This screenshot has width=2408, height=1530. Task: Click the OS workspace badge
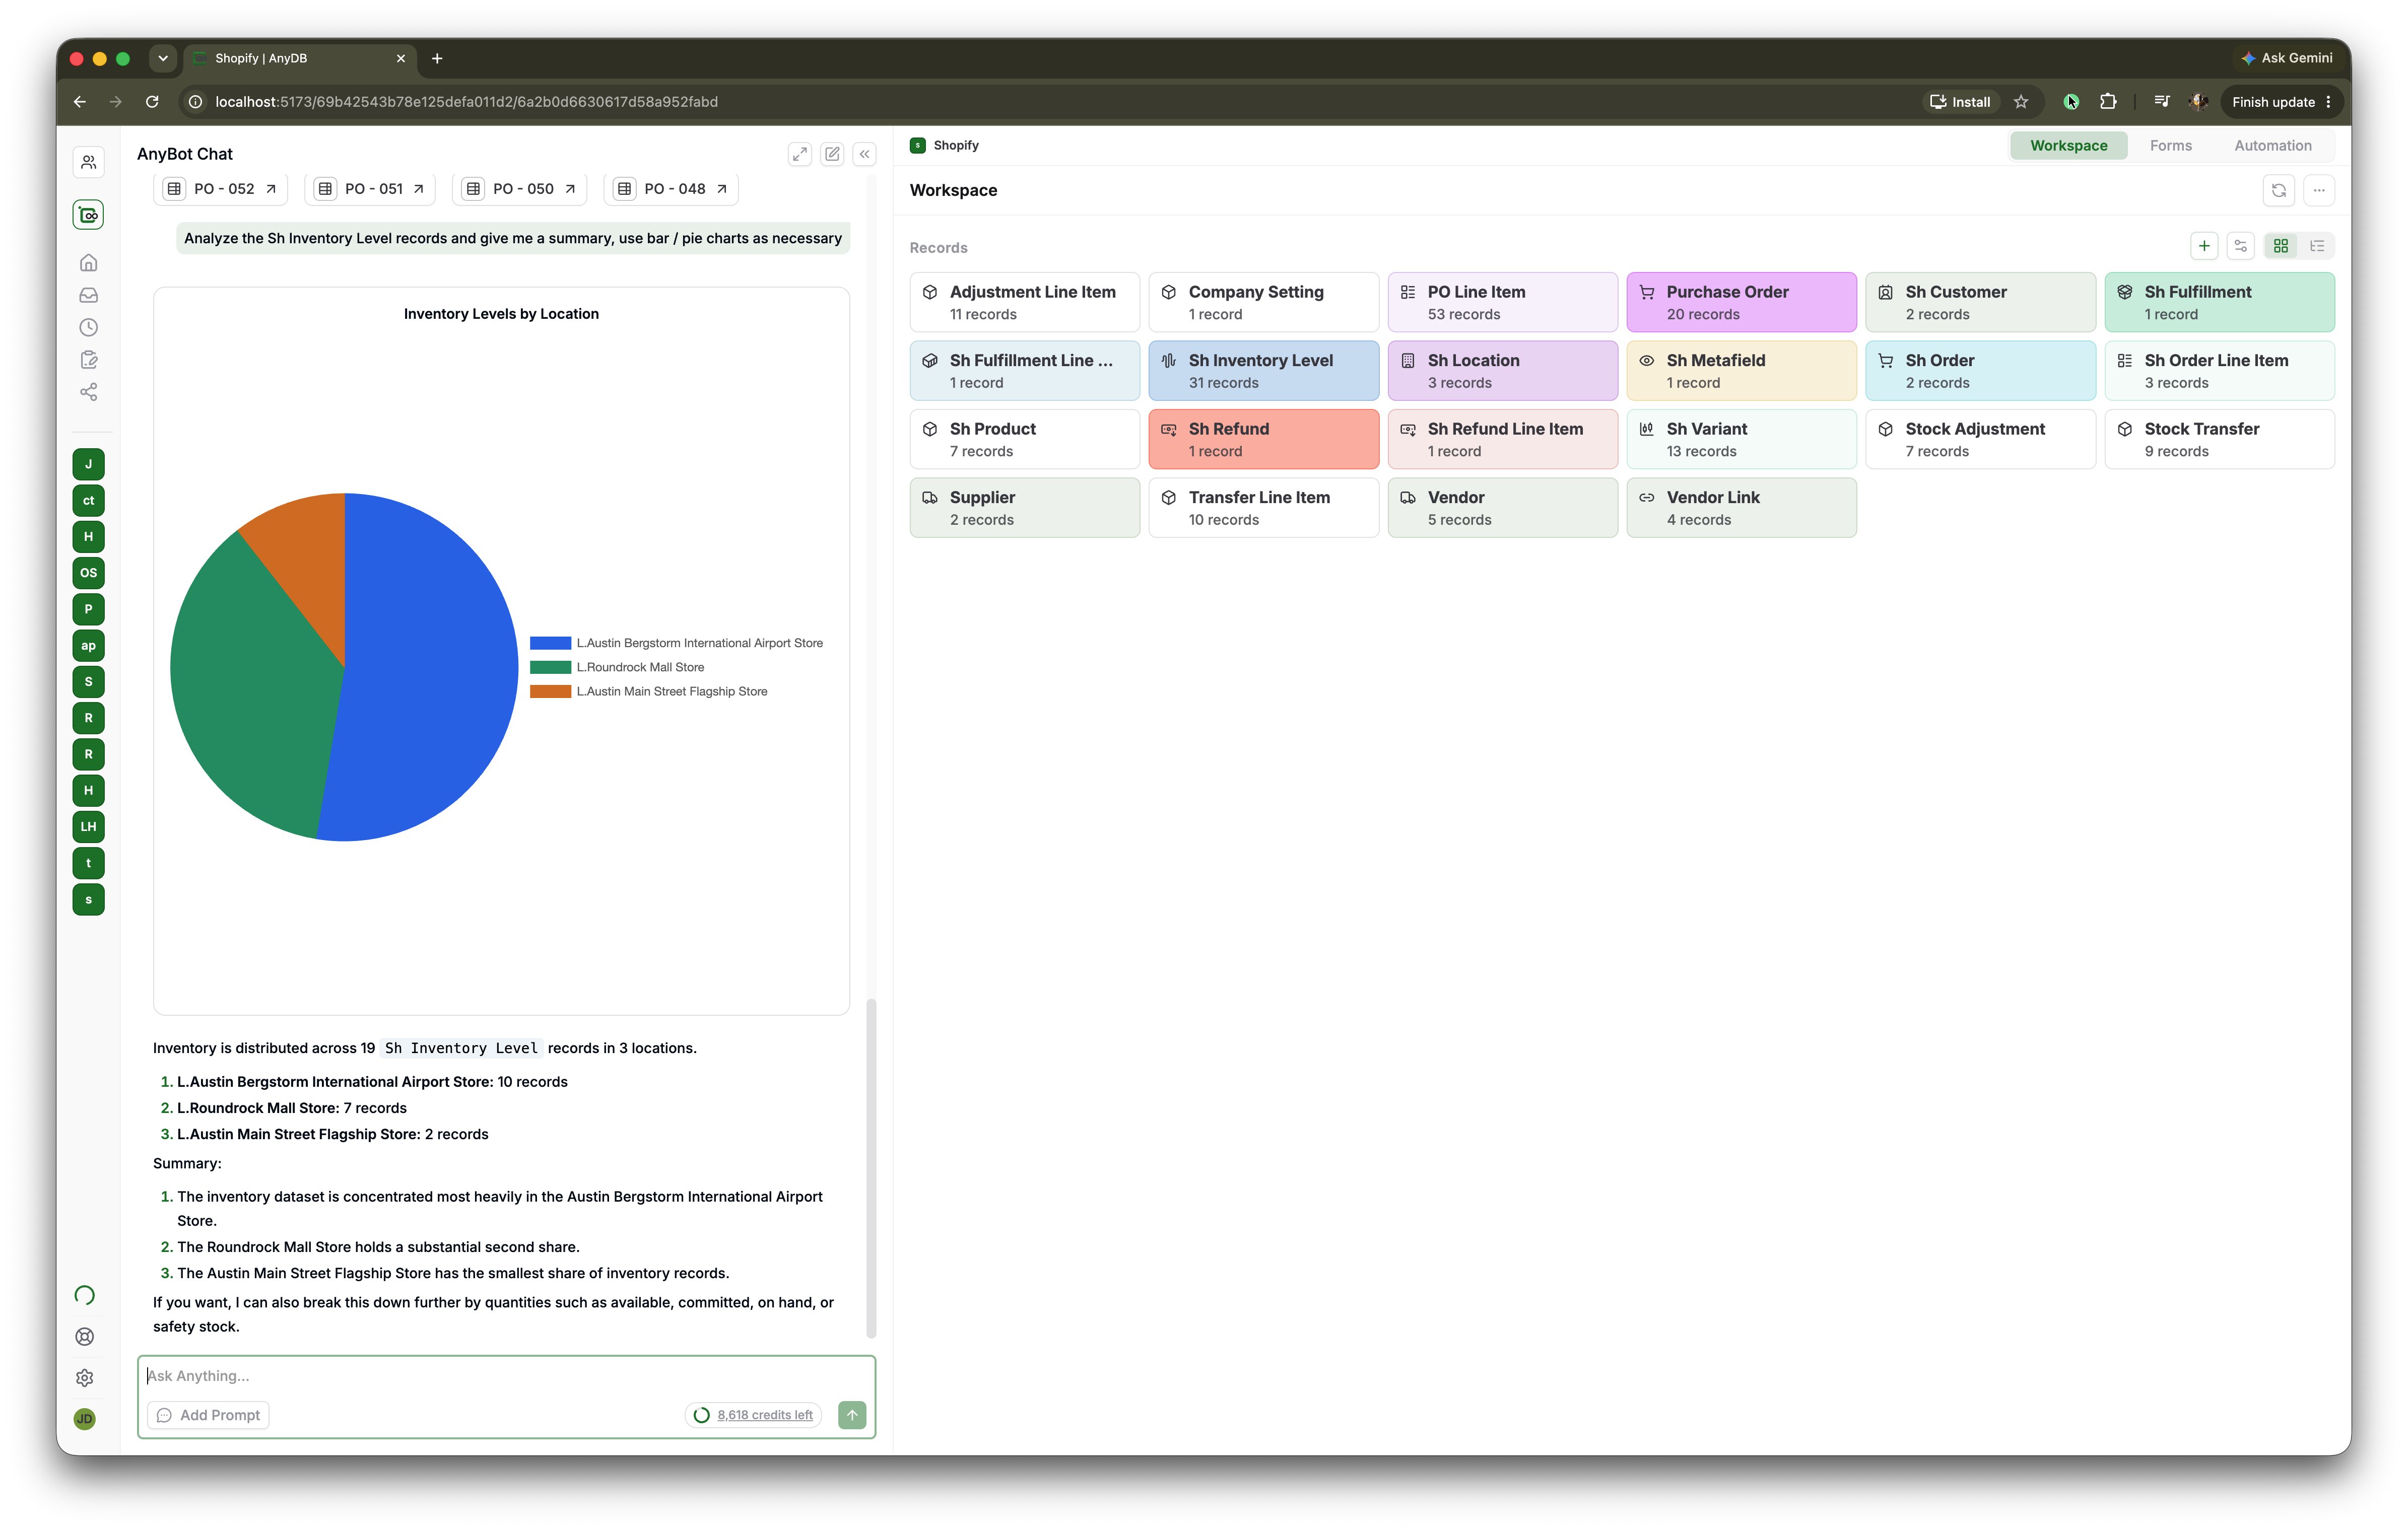(x=88, y=573)
